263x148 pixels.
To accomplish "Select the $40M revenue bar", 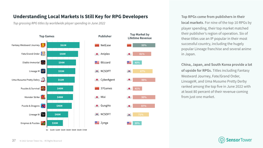I will coord(58,114).
